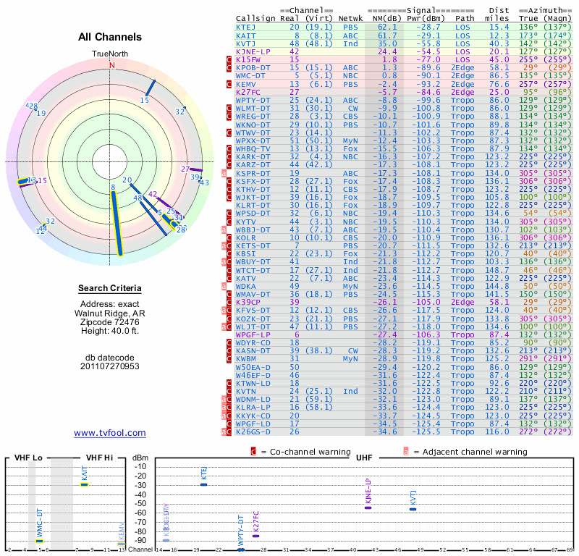
Task: Click the KAIT callsign row
Action: [x=246, y=35]
